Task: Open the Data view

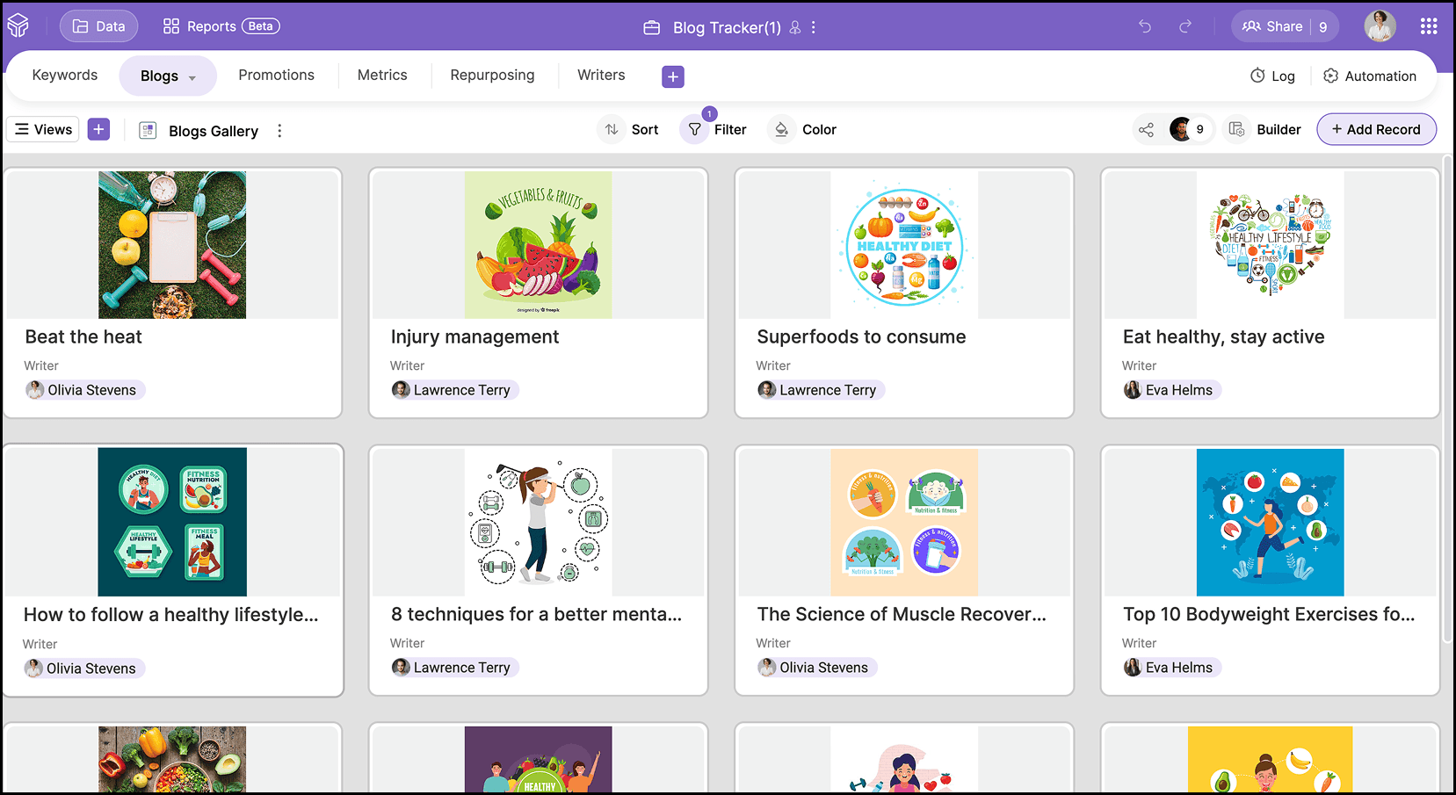Action: click(98, 26)
